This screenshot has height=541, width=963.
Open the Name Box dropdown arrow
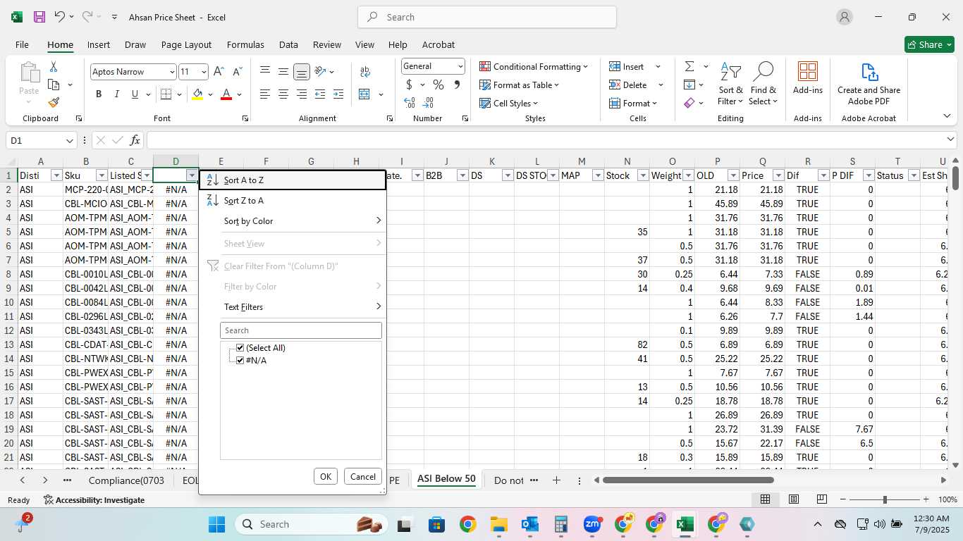click(69, 140)
